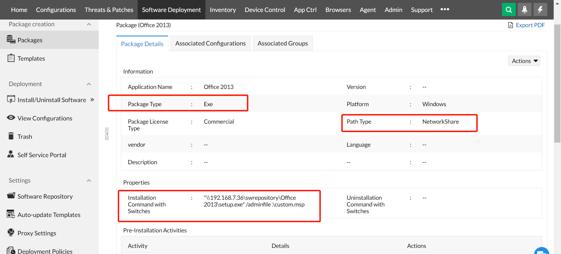Open Auto-update Templates link
This screenshot has width=561, height=254.
click(49, 215)
